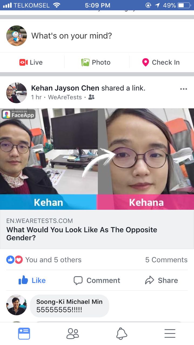The width and height of the screenshot is (194, 345).
Task: Open Kehan Jayson Chen's profile name
Action: (65, 88)
